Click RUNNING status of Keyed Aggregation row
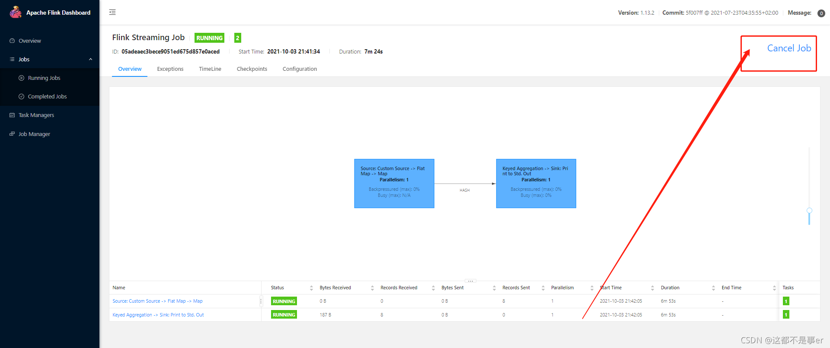 click(284, 315)
